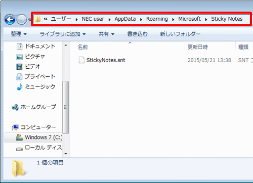Viewport: 253px width, 183px height.
Task: Open subfolder arrow after NEC user
Action: tap(109, 20)
